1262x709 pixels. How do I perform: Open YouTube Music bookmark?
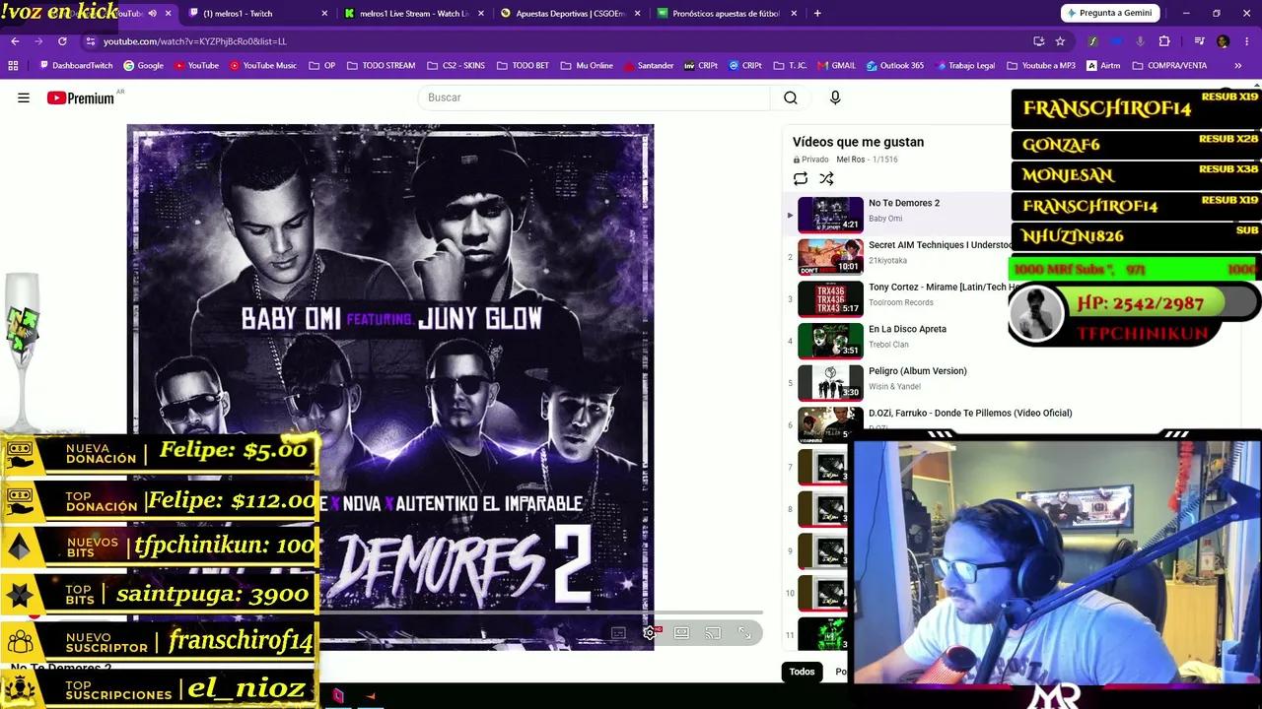pyautogui.click(x=263, y=66)
